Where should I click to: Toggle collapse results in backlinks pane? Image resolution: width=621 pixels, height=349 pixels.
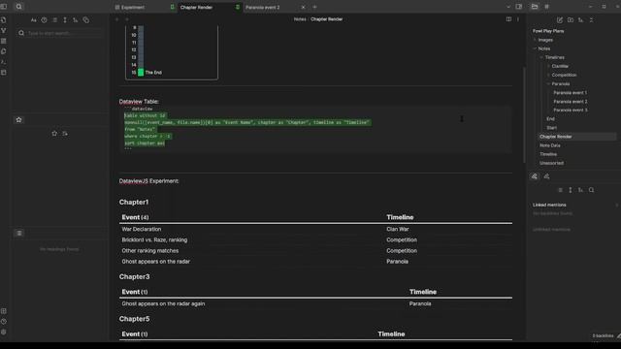pos(560,190)
